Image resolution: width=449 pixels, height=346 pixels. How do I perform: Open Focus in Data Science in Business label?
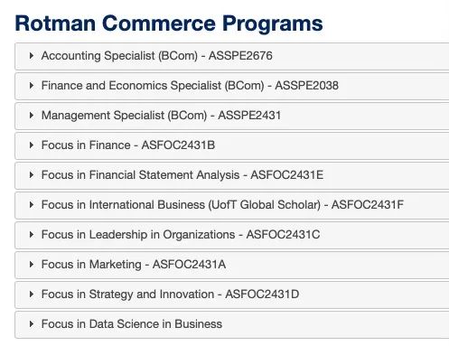[x=132, y=324]
